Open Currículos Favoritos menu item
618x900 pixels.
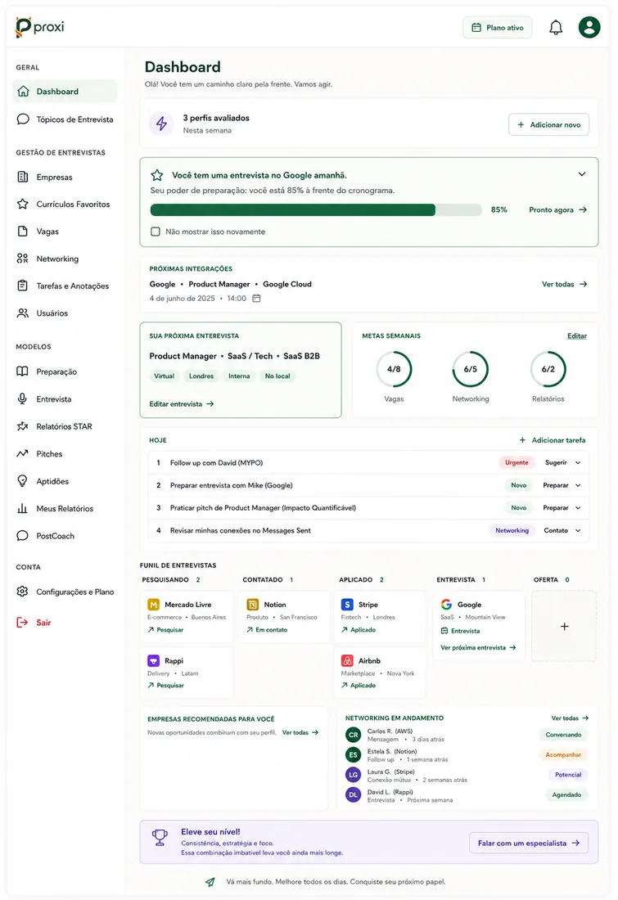[x=65, y=205]
